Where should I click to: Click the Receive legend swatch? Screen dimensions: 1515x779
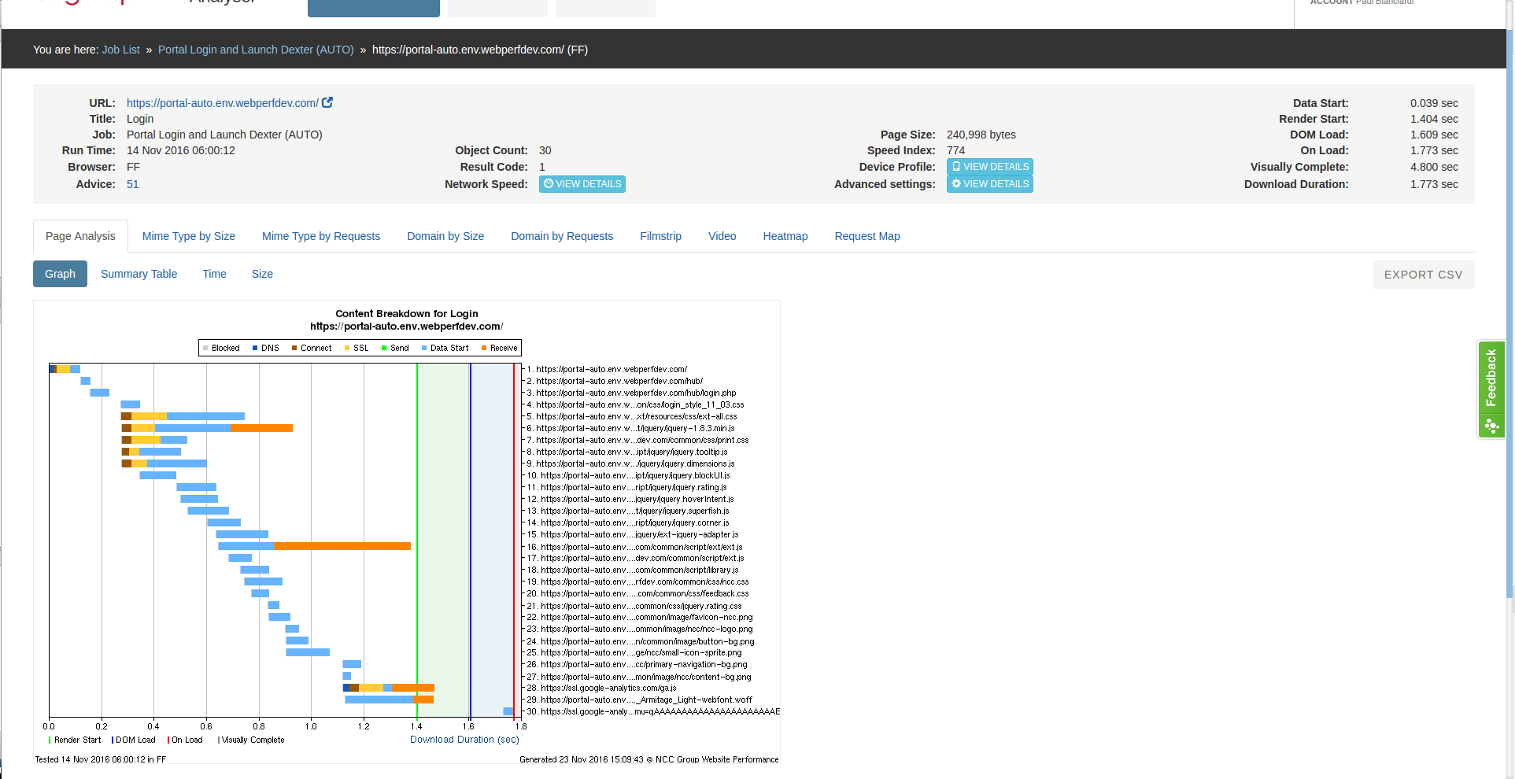coord(484,348)
